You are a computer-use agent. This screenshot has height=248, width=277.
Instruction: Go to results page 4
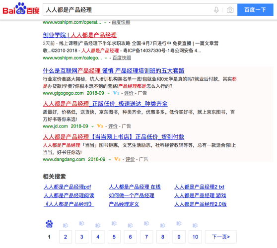point(98,237)
